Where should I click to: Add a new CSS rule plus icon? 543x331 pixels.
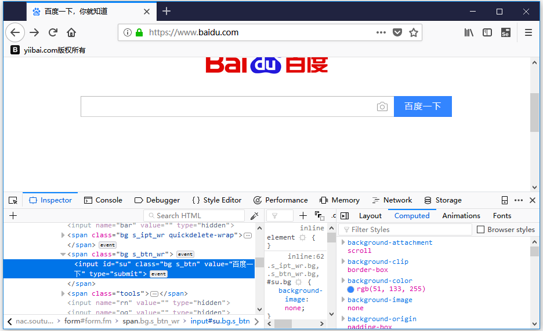[303, 216]
